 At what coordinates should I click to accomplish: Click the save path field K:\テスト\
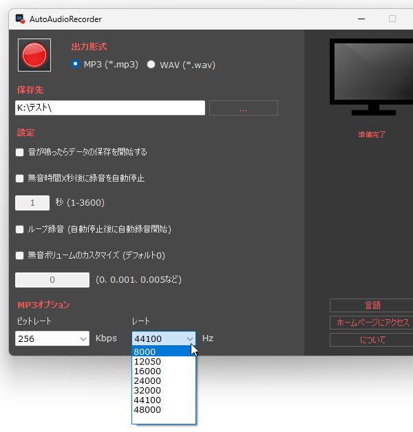(110, 108)
